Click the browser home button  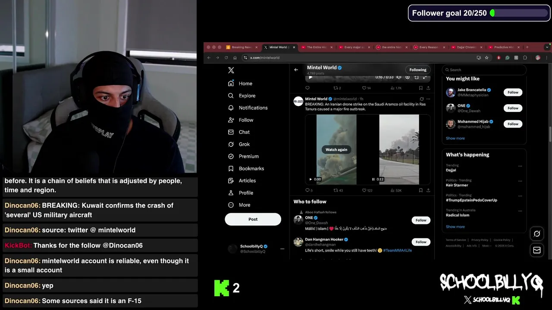click(x=235, y=58)
